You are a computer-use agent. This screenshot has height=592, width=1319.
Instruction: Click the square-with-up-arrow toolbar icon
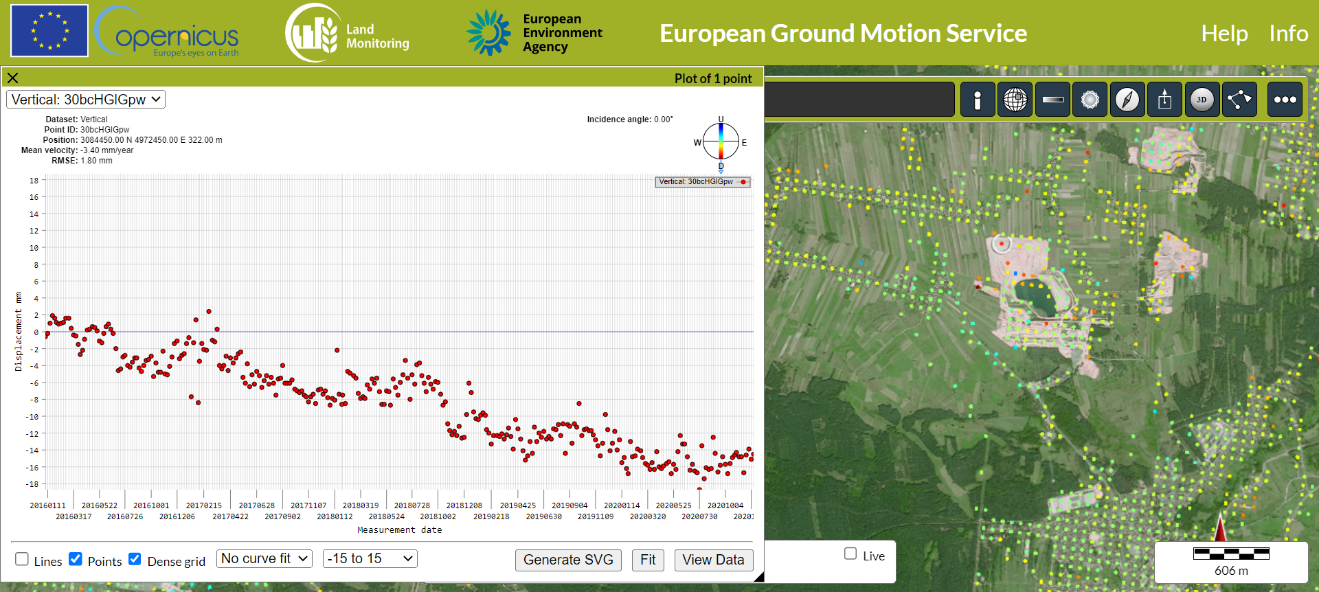click(1164, 100)
